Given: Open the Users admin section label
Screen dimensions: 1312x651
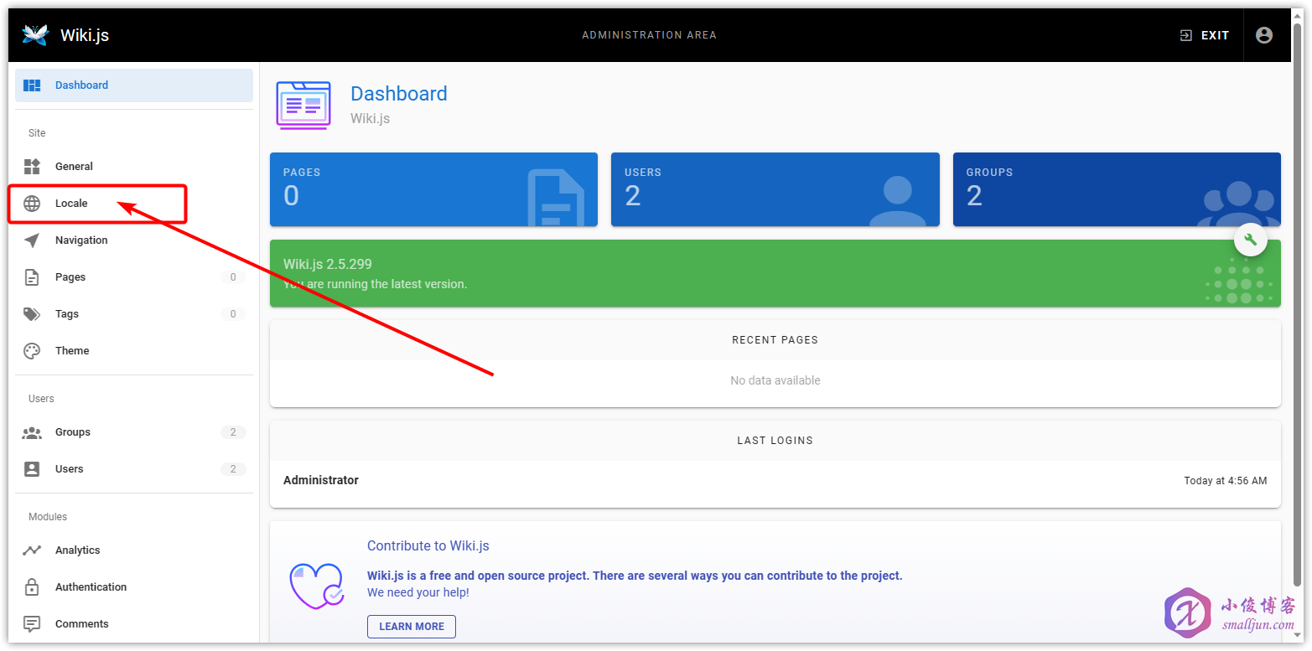Looking at the screenshot, I should [x=70, y=469].
